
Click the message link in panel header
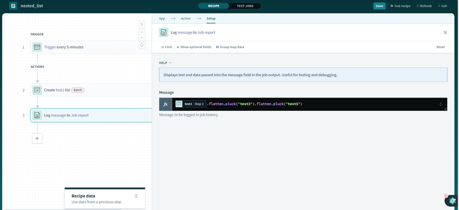coord(185,33)
